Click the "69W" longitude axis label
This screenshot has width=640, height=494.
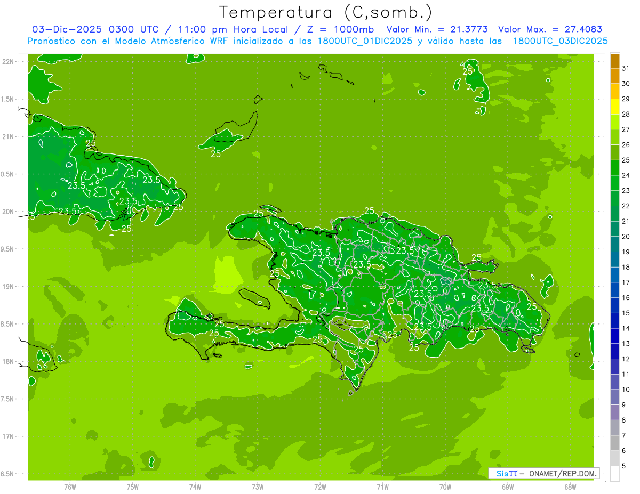508,487
